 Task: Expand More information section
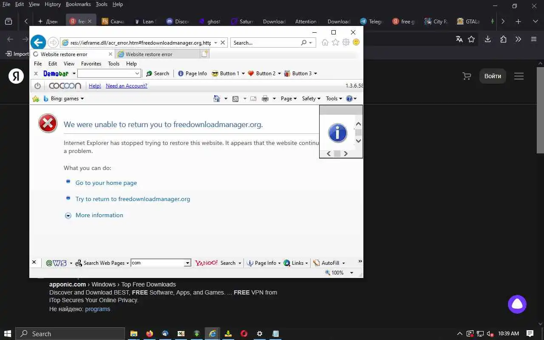(x=99, y=215)
